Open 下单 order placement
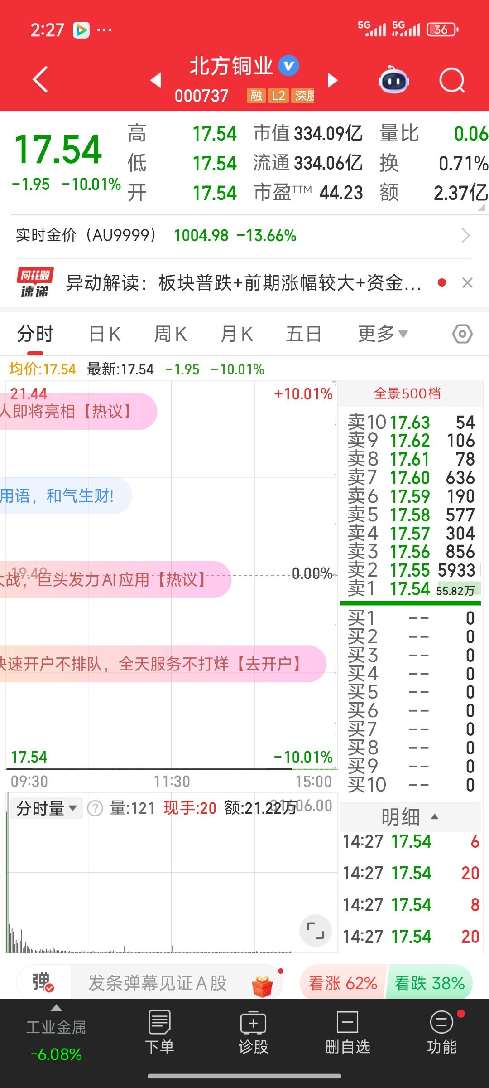Viewport: 489px width, 1088px height. tap(159, 1033)
